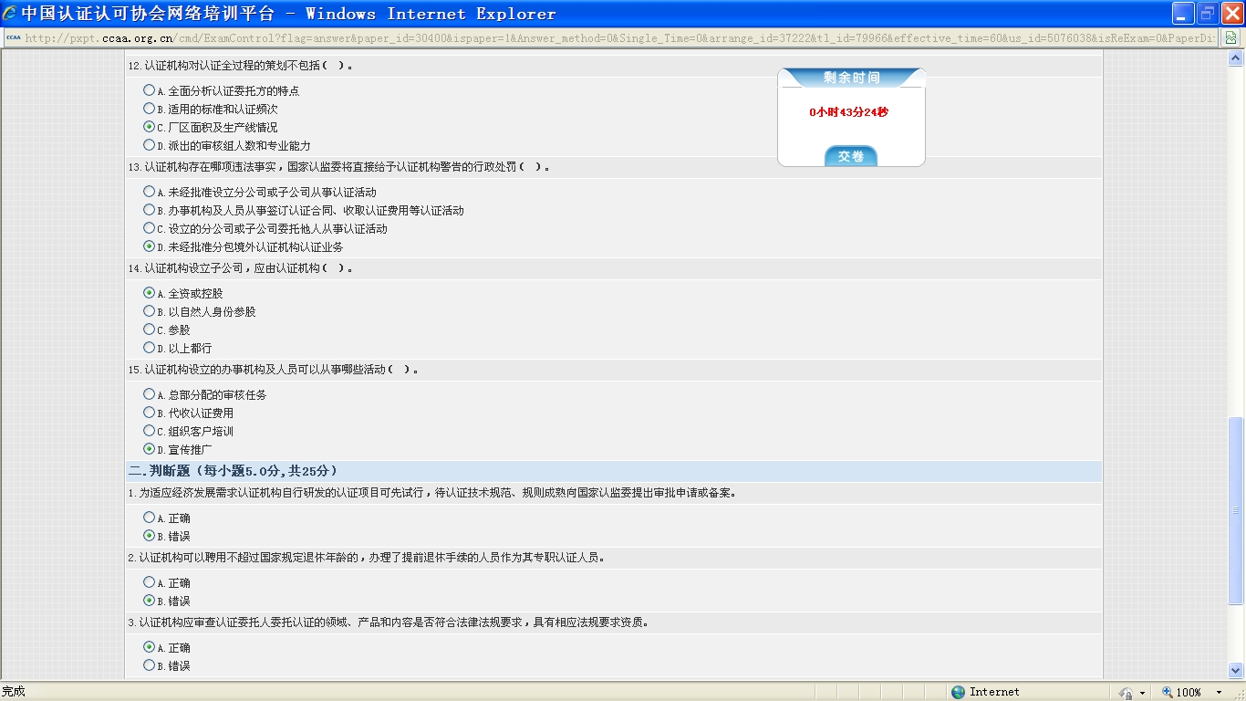Click the 二.判断题 section heading
This screenshot has height=701, width=1246.
[234, 471]
